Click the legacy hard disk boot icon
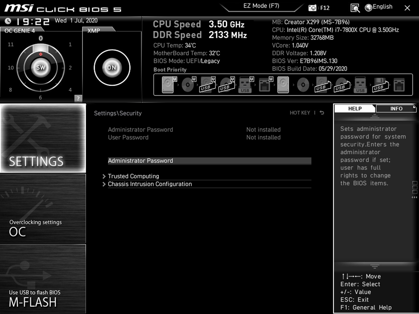419x314 pixels. (x=283, y=85)
